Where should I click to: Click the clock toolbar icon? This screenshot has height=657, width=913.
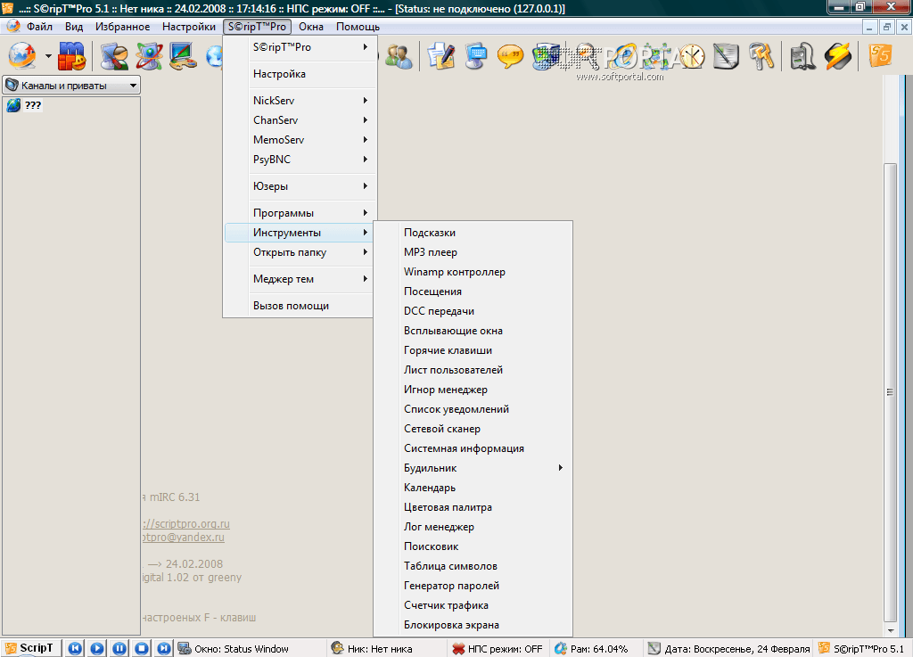[691, 56]
